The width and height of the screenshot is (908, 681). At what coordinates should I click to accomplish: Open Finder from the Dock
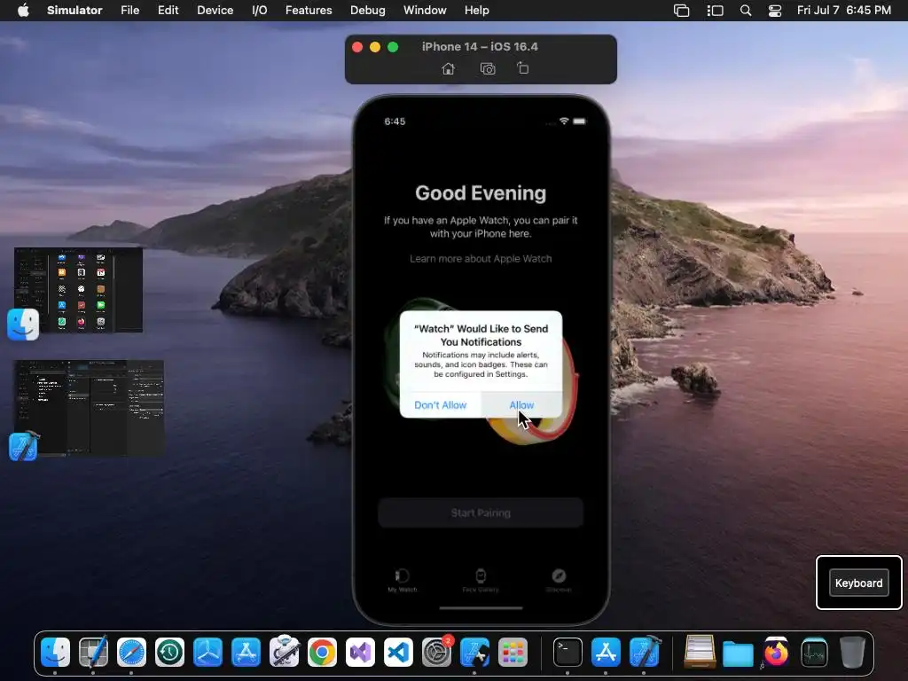pos(56,654)
